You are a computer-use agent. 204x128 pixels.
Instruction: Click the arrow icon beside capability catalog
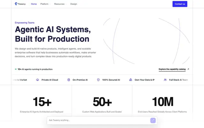(x=188, y=69)
